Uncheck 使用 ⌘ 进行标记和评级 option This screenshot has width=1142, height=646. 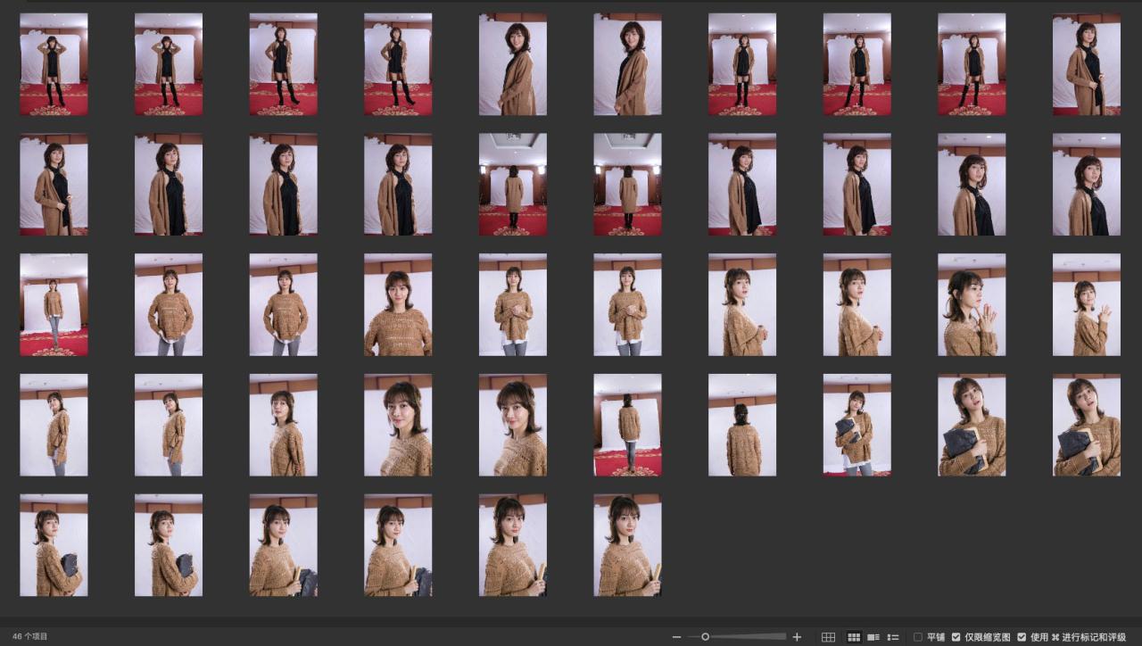click(1022, 637)
